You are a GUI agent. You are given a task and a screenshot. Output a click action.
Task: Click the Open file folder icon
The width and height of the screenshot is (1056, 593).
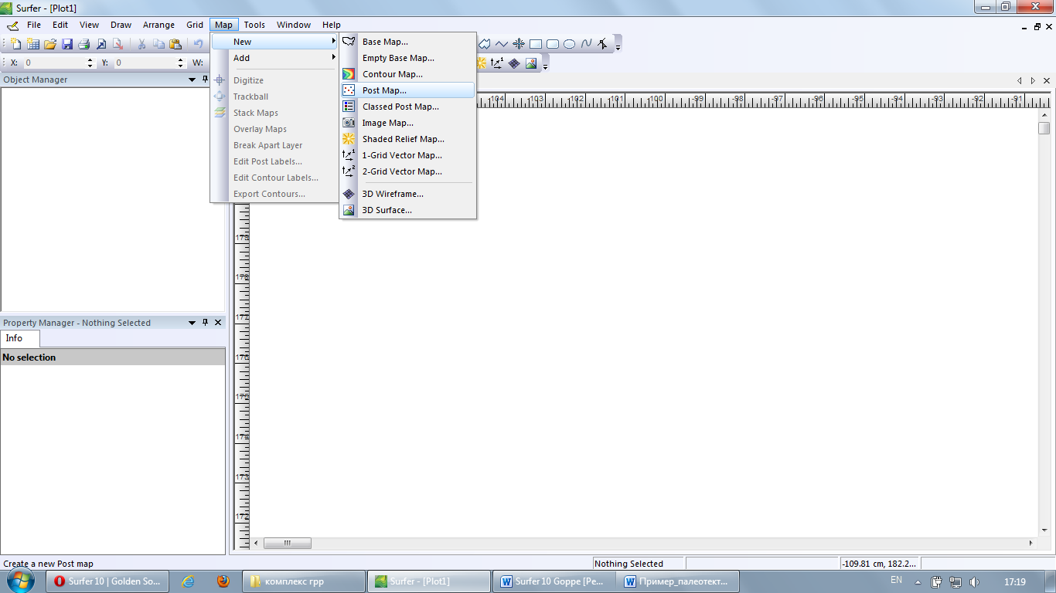tap(50, 43)
